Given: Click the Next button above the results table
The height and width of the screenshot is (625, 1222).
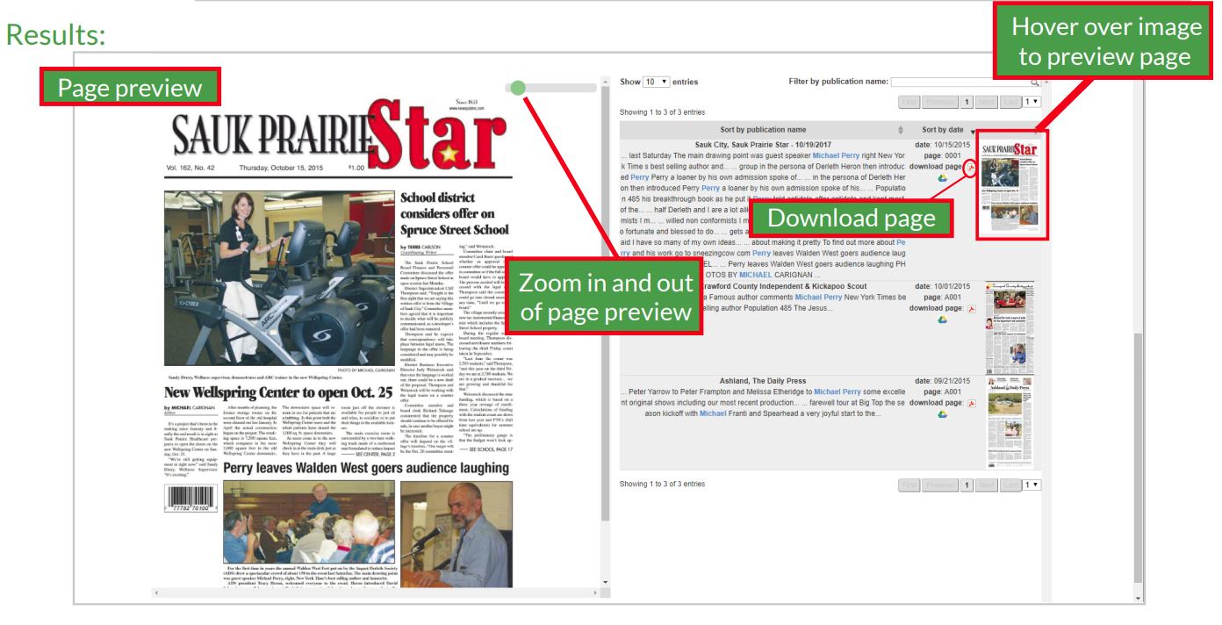Looking at the screenshot, I should point(987,102).
